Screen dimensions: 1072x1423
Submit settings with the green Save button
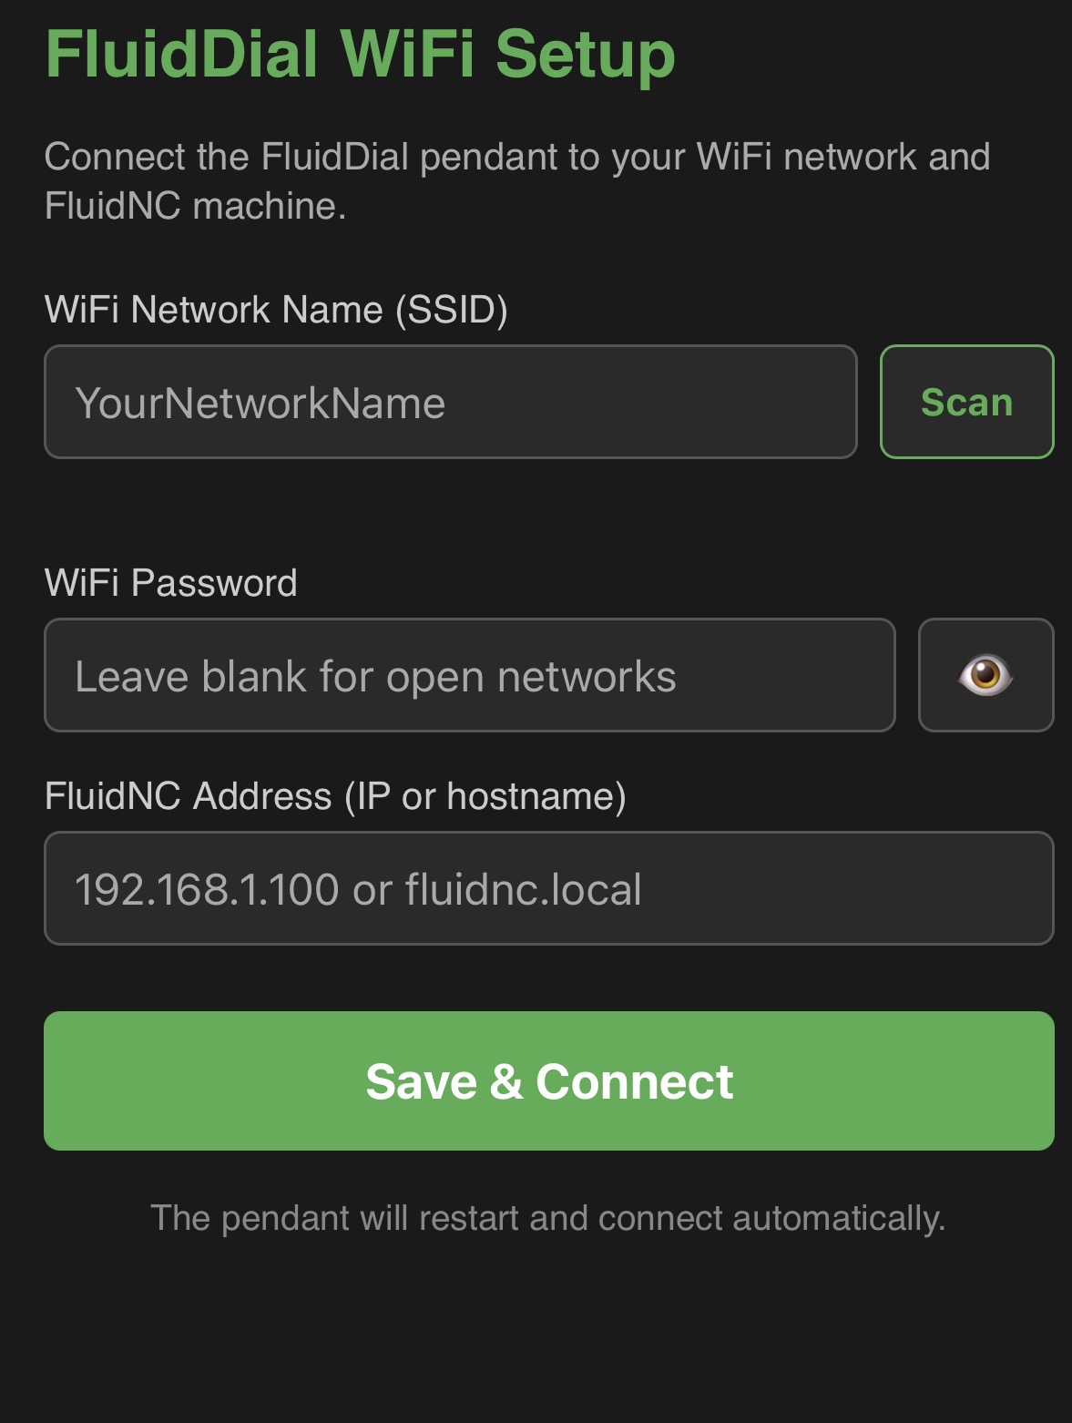(548, 1080)
